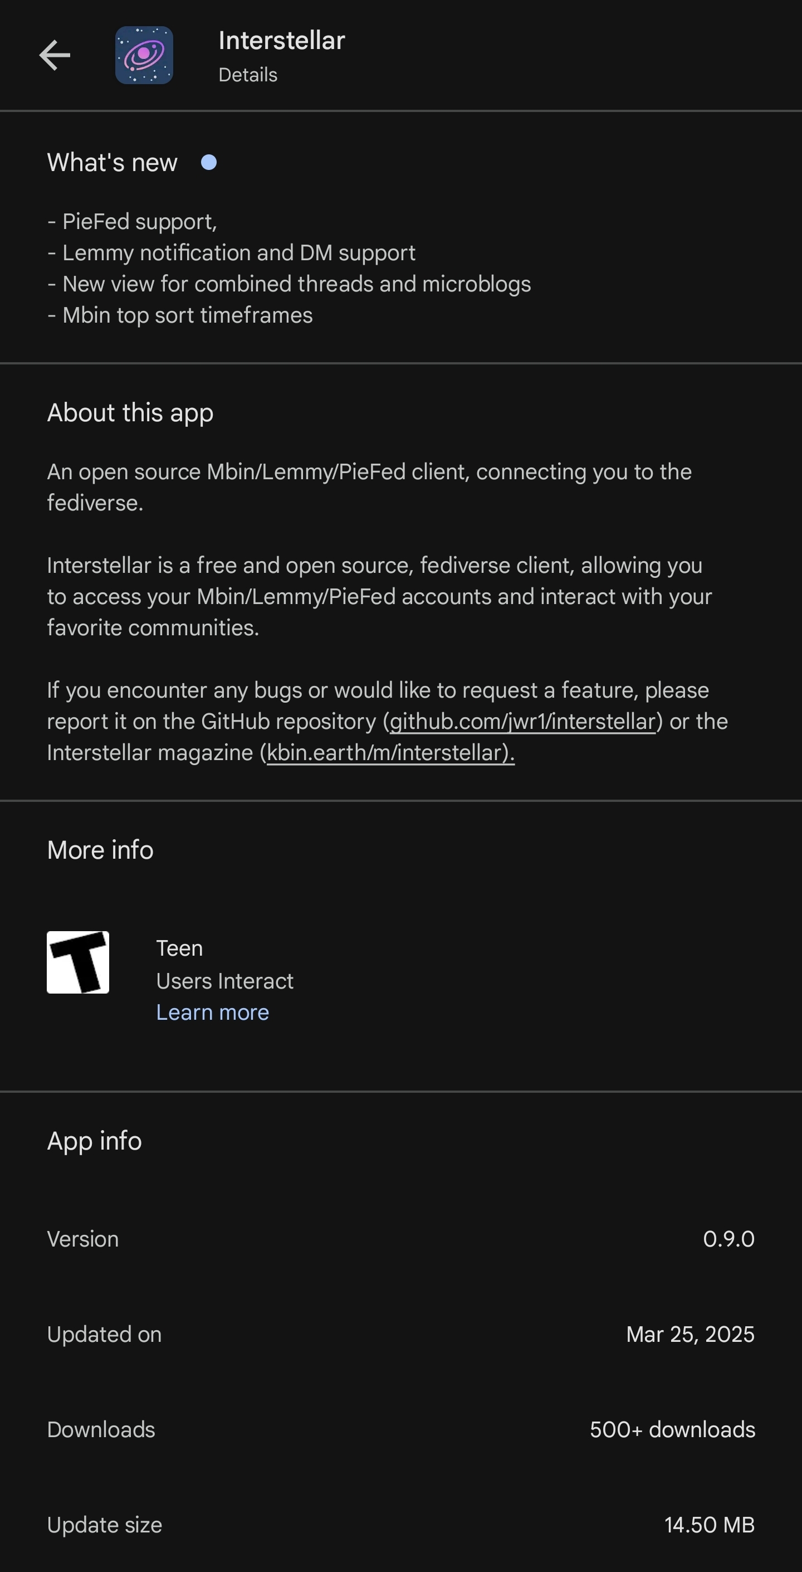This screenshot has width=802, height=1572.
Task: Open the kbin.earth/m/interstellar link
Action: tap(390, 752)
